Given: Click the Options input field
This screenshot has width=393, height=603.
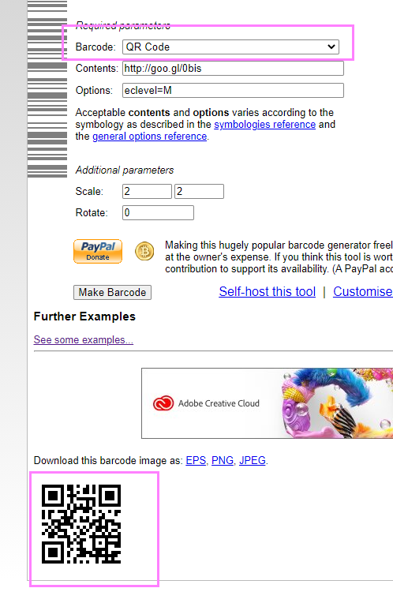Looking at the screenshot, I should (233, 91).
